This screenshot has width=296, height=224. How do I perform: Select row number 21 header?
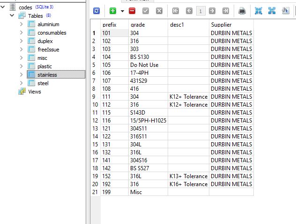(x=96, y=192)
